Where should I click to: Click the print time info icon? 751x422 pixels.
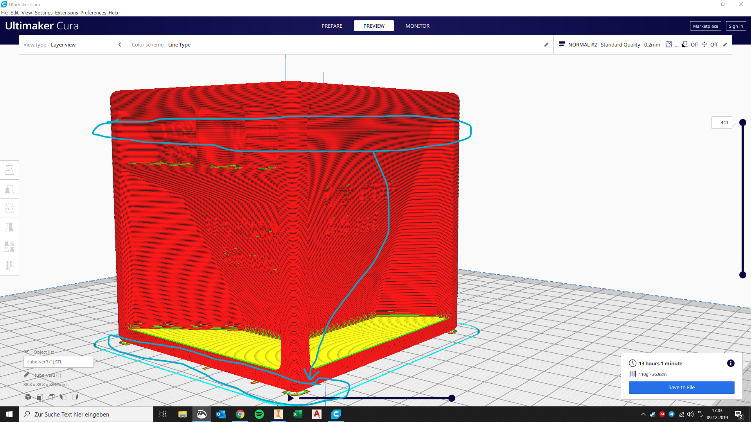(731, 363)
